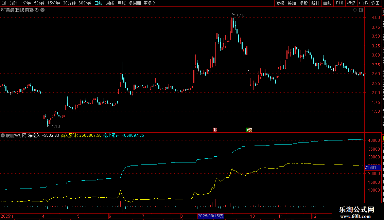
Task: Click the red 涨 marker under chart
Action: (215, 130)
